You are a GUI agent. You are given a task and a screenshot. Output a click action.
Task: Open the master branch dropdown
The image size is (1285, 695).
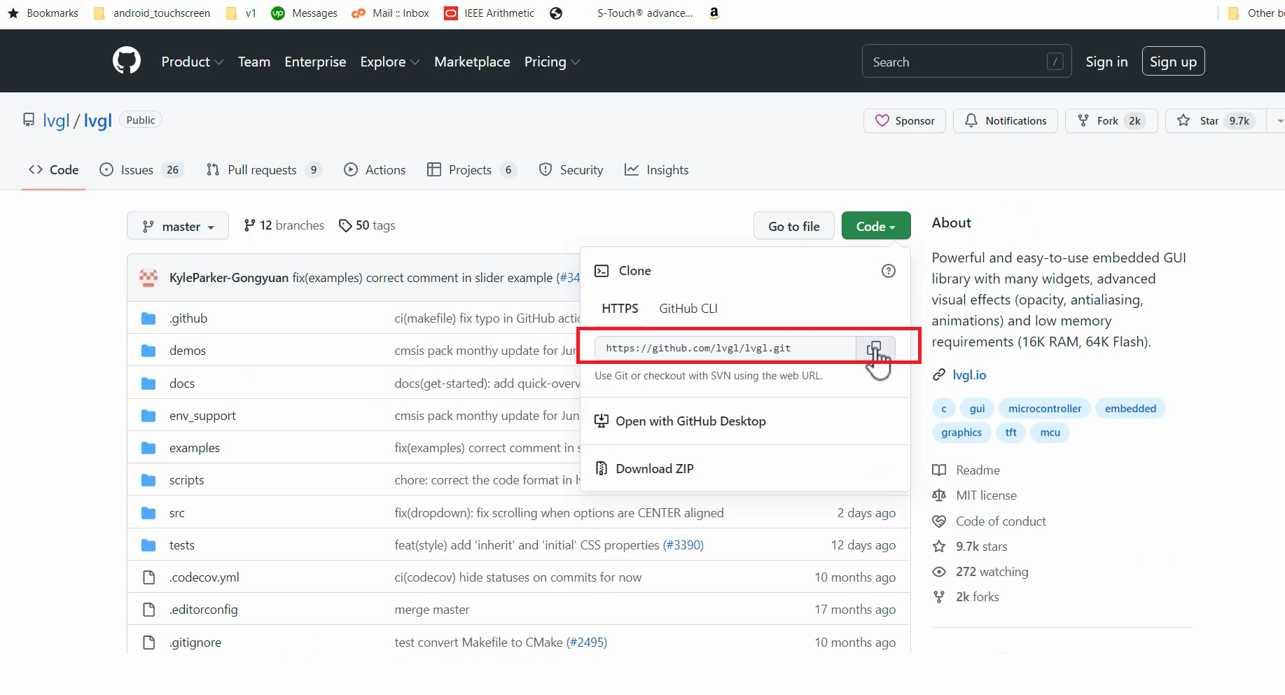pos(178,226)
